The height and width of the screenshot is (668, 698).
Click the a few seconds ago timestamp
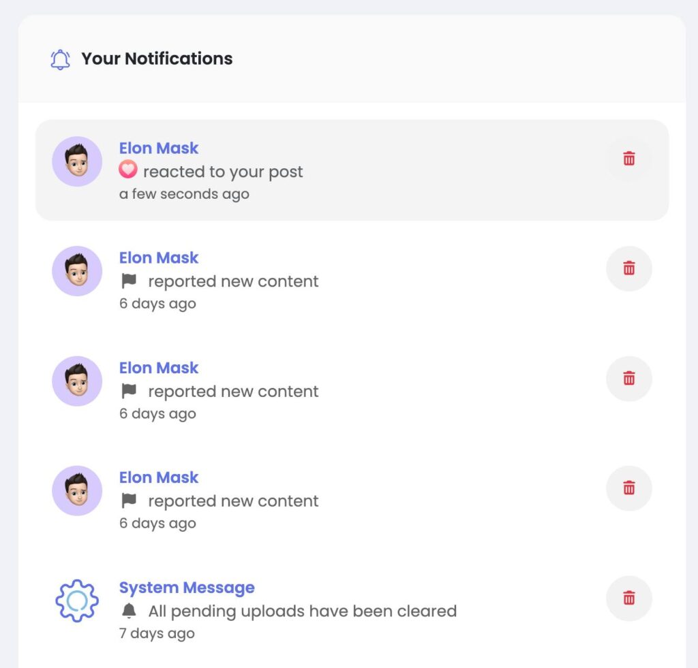184,194
